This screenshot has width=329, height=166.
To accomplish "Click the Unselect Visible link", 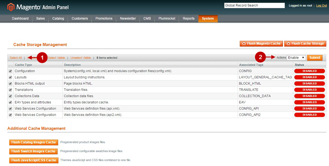I will tap(80, 58).
